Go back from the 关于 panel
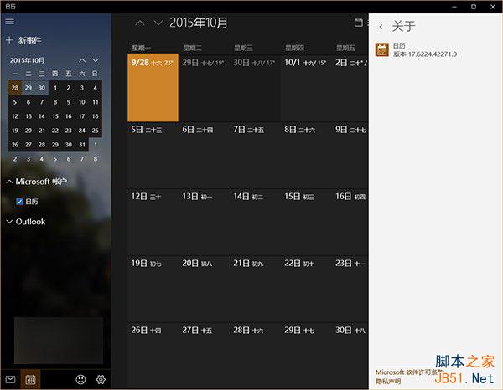 (x=381, y=27)
